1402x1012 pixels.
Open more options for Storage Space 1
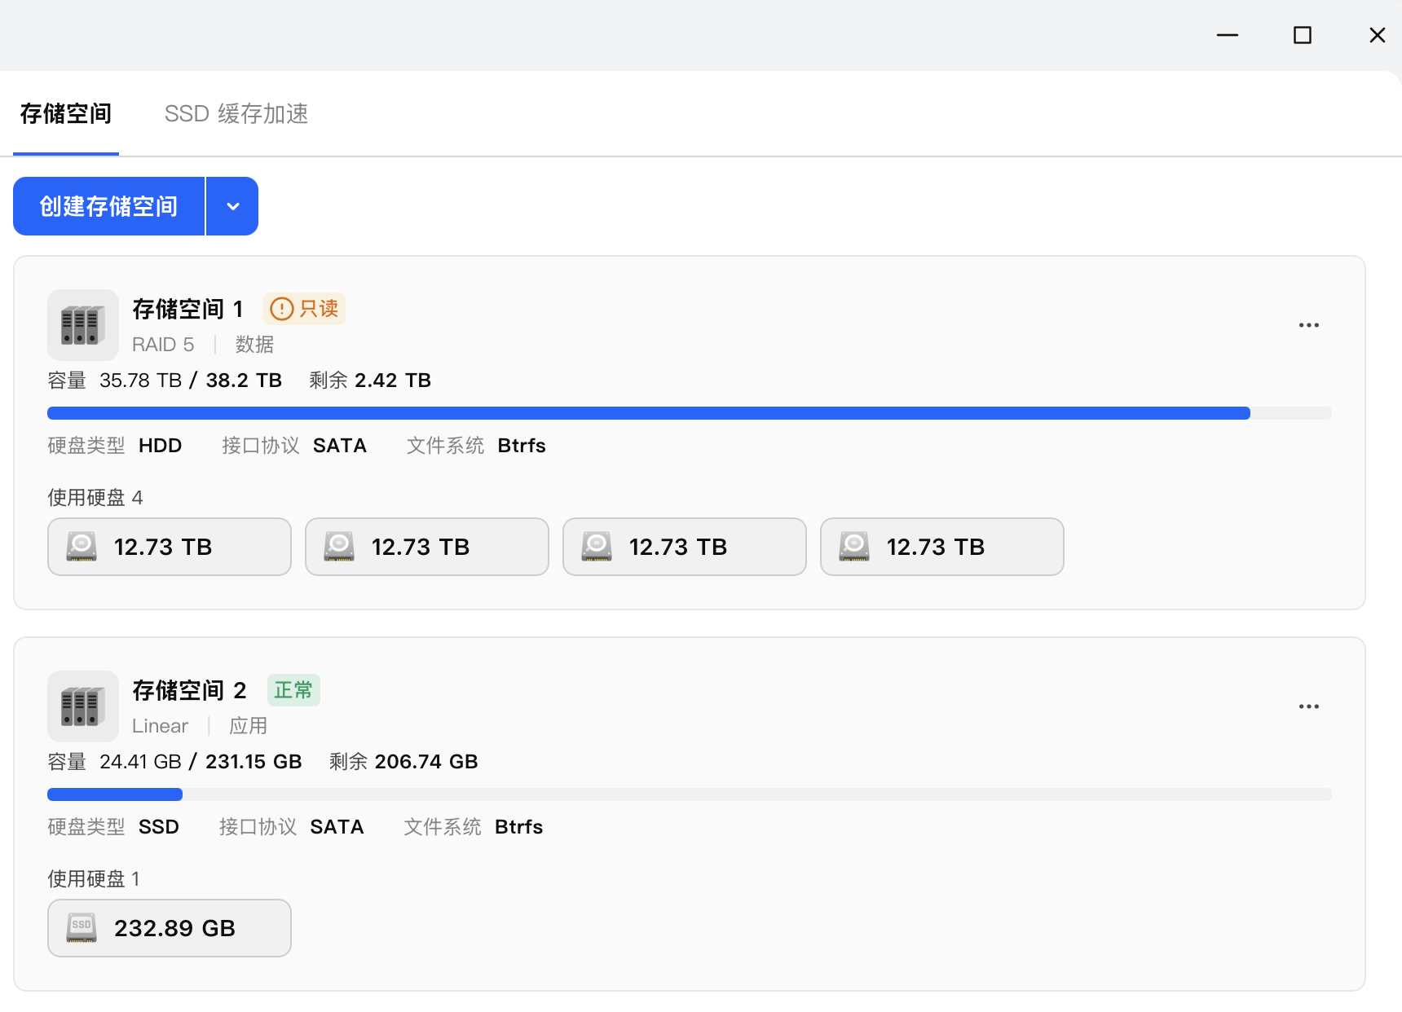(1309, 325)
